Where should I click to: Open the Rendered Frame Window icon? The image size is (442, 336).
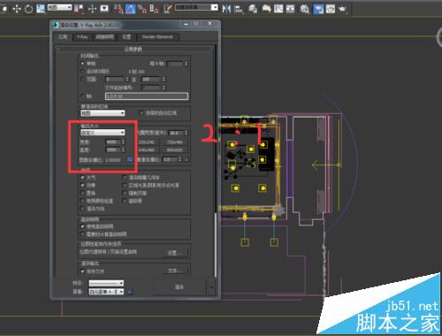pos(331,9)
